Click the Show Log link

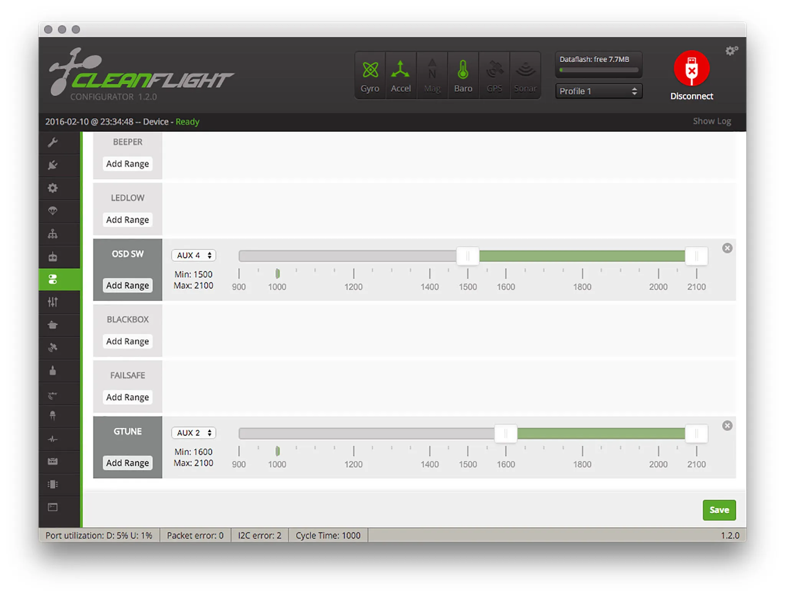[x=711, y=121]
